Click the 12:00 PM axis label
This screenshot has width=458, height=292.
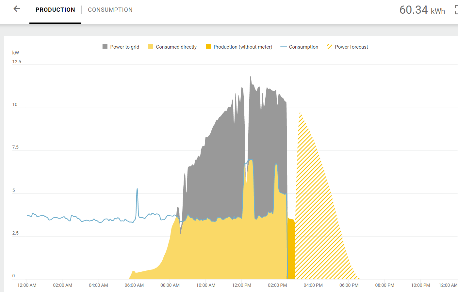242,285
